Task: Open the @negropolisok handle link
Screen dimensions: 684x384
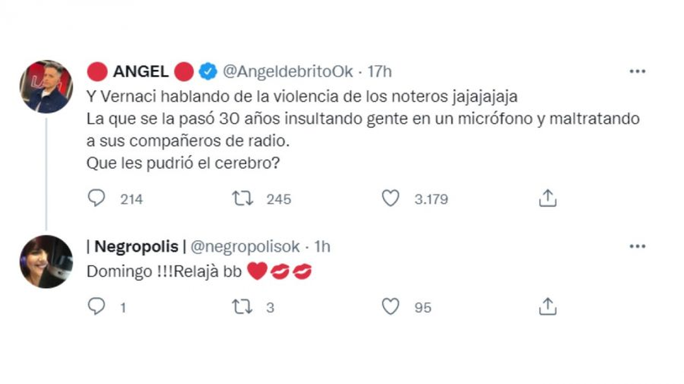Action: click(x=245, y=246)
